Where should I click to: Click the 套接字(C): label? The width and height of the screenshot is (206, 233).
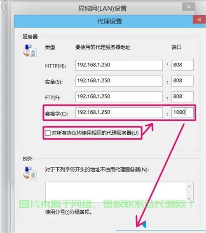pyautogui.click(x=56, y=114)
